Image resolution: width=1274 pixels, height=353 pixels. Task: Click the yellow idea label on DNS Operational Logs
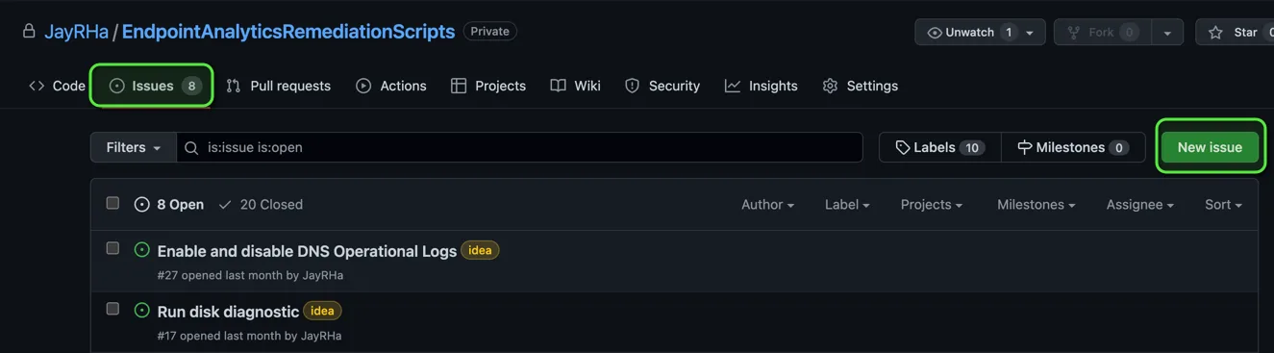[x=480, y=250]
